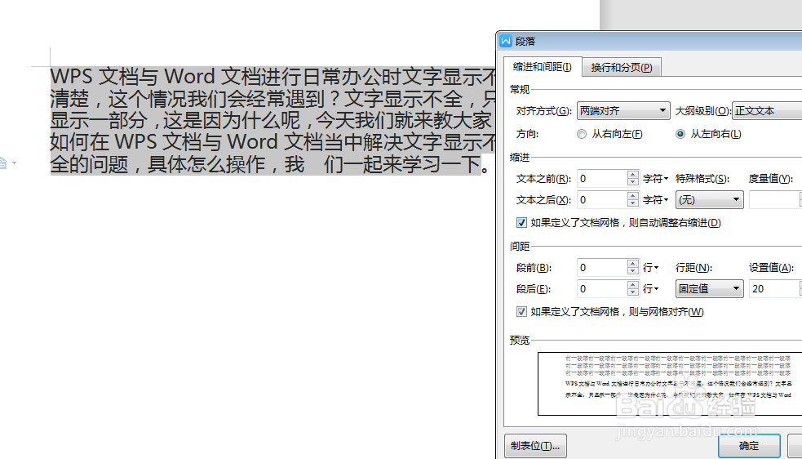Click '具体怎么操作' in the document's last line

coord(206,164)
